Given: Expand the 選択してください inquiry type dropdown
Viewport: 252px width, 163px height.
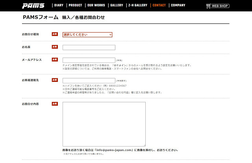Looking at the screenshot, I should tap(87, 34).
